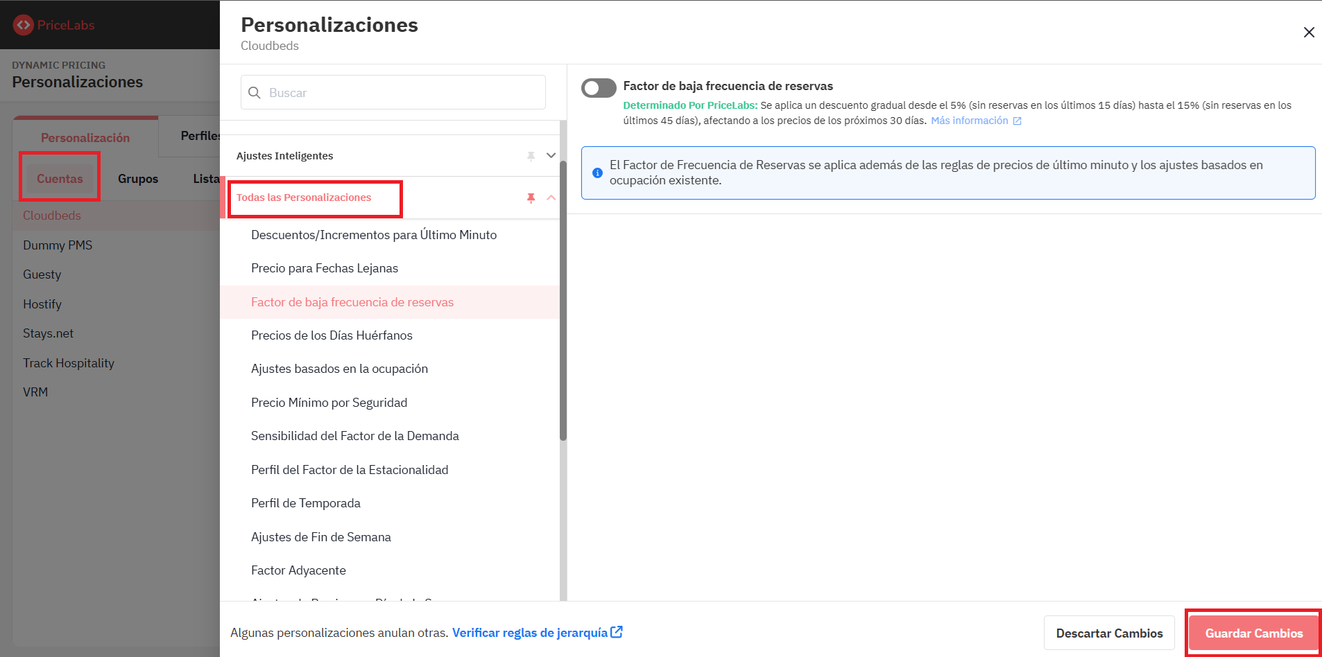This screenshot has width=1322, height=657.
Task: Click the customization list scrollbar
Action: pyautogui.click(x=563, y=301)
